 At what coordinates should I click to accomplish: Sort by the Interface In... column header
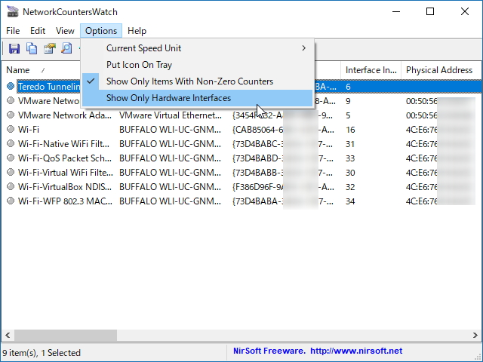(371, 70)
